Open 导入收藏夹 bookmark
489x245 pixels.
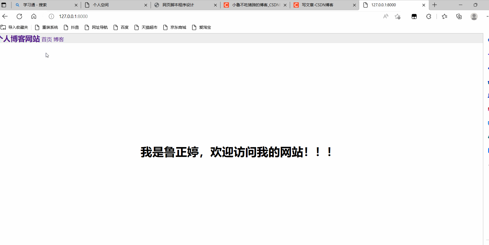click(14, 27)
